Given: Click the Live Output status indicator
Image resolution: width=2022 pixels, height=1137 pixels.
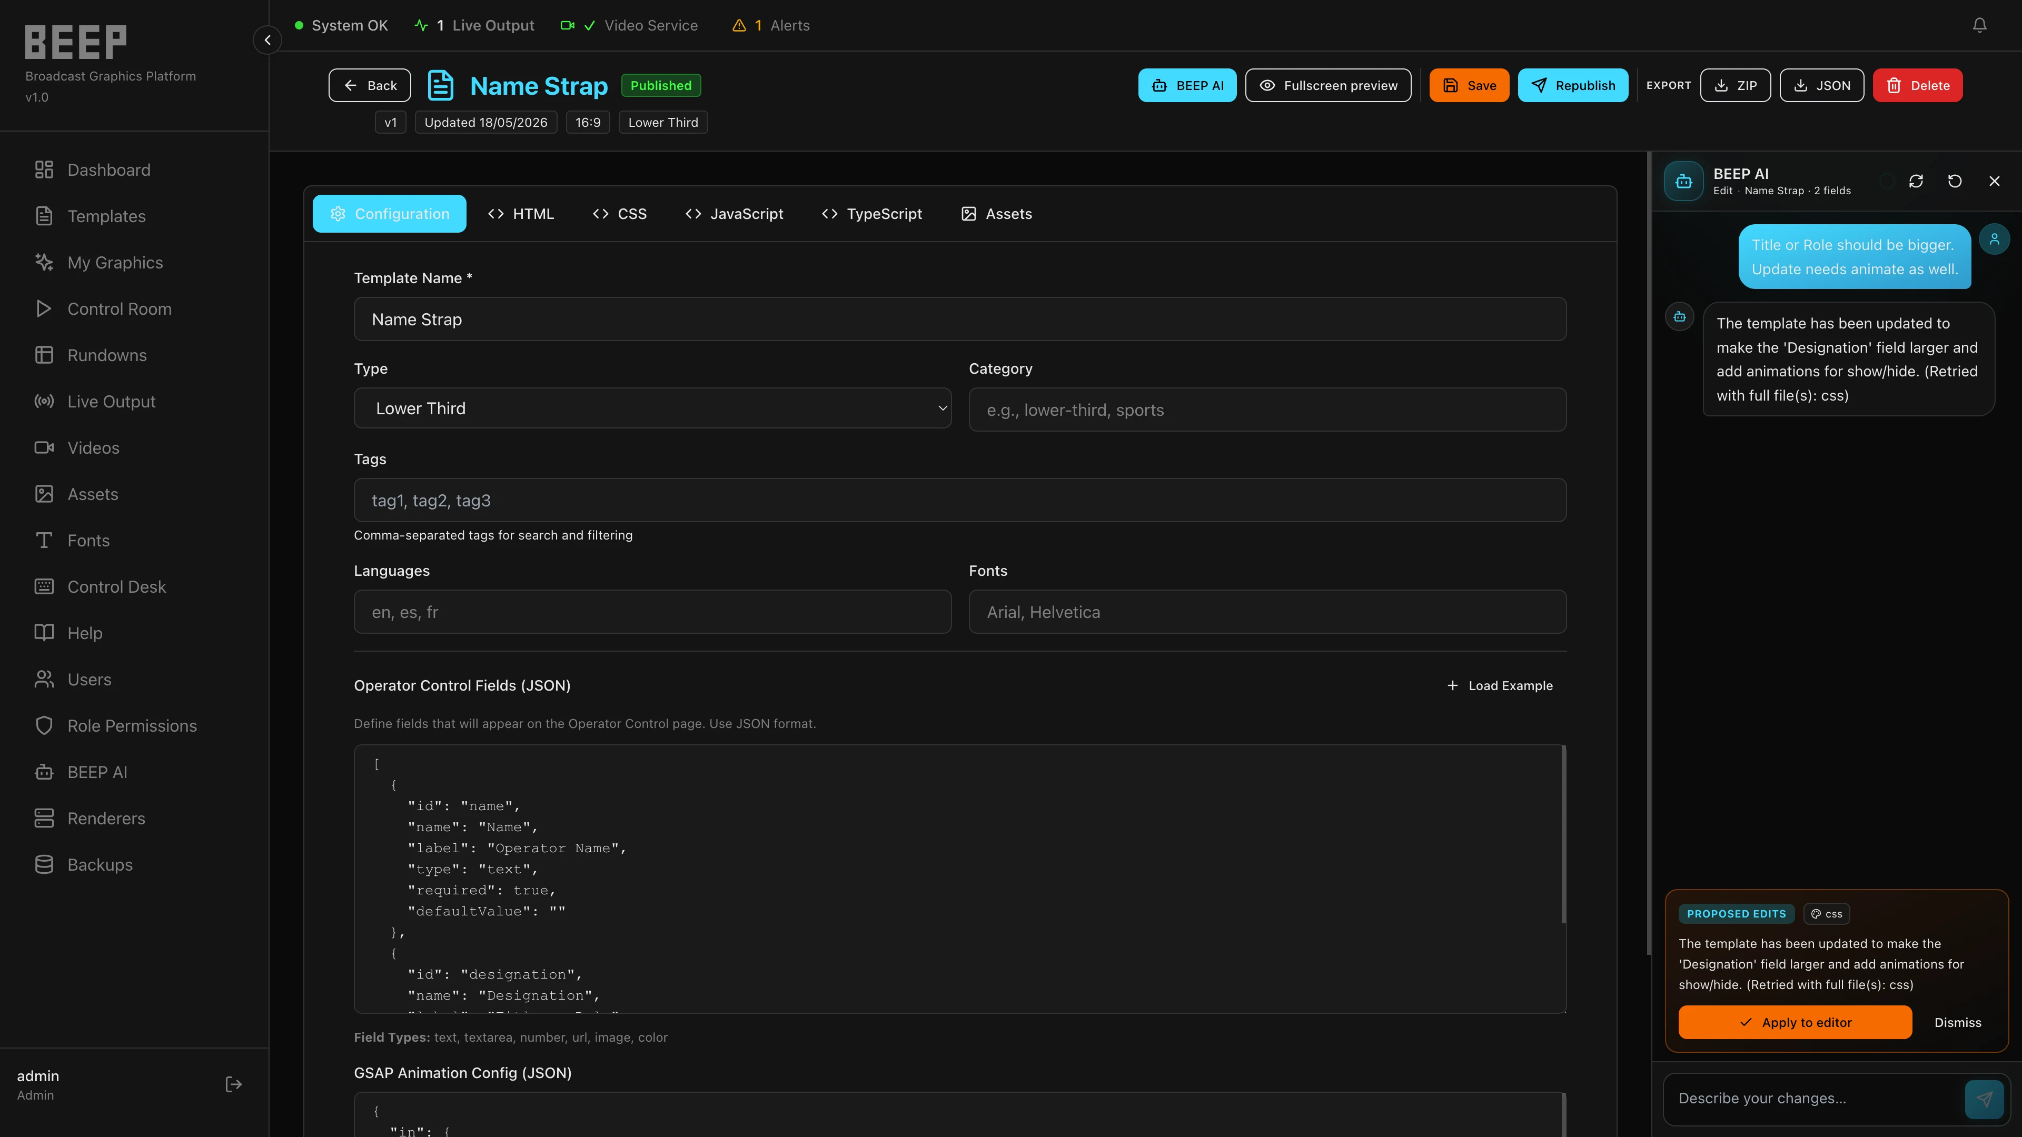Looking at the screenshot, I should coord(474,25).
